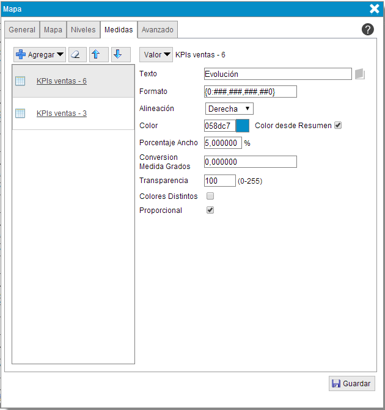
Task: Expand the Valor dropdown
Action: tap(156, 55)
